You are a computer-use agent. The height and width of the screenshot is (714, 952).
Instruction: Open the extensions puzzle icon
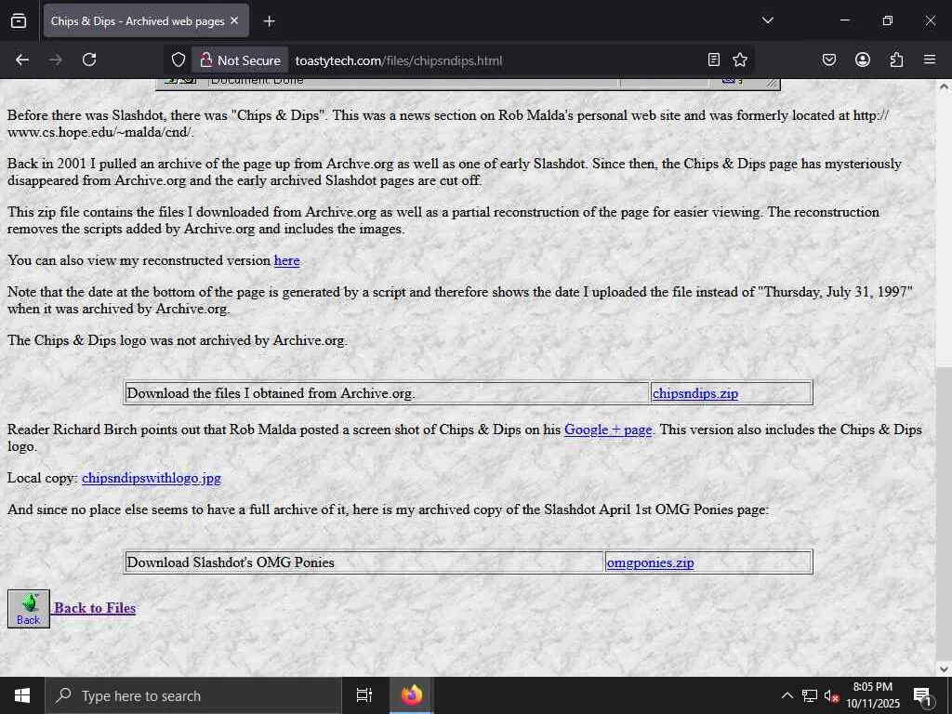coord(896,59)
